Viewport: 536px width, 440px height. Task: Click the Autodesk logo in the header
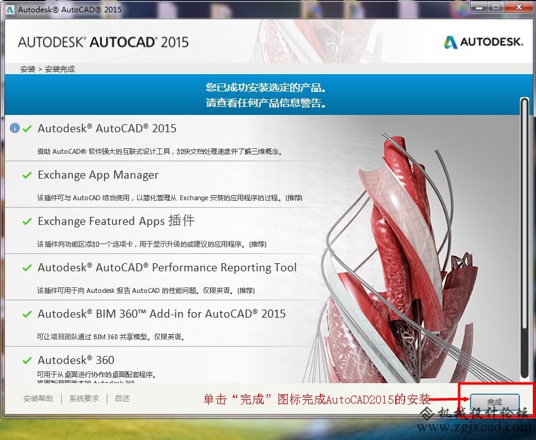tap(484, 42)
